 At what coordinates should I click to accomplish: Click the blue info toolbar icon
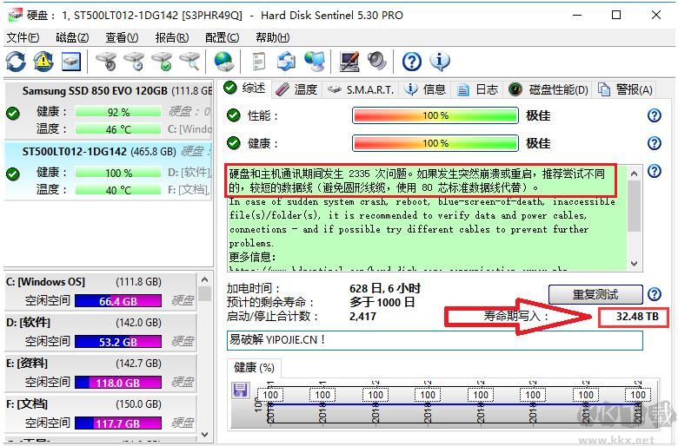[x=440, y=62]
